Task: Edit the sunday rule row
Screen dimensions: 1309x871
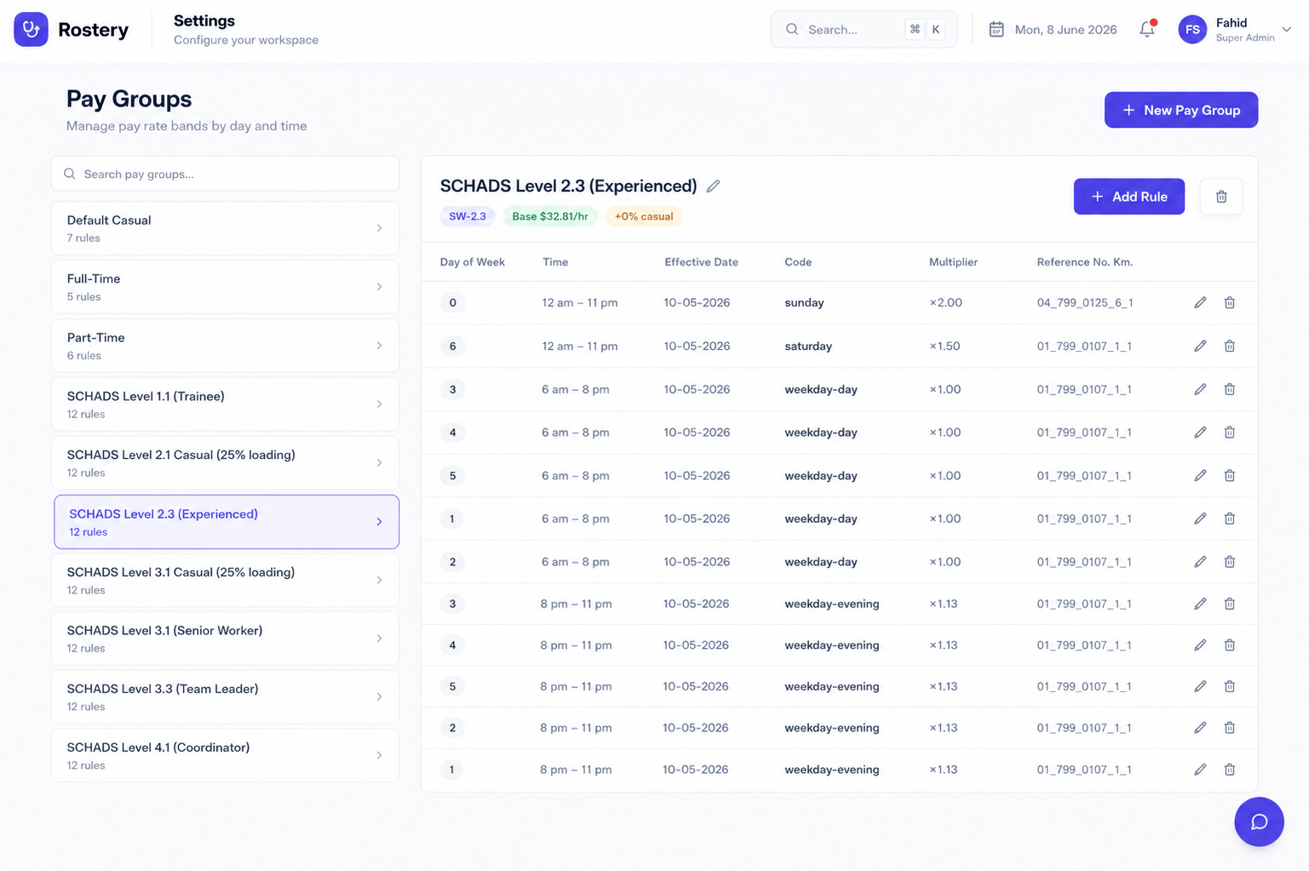Action: pyautogui.click(x=1200, y=302)
